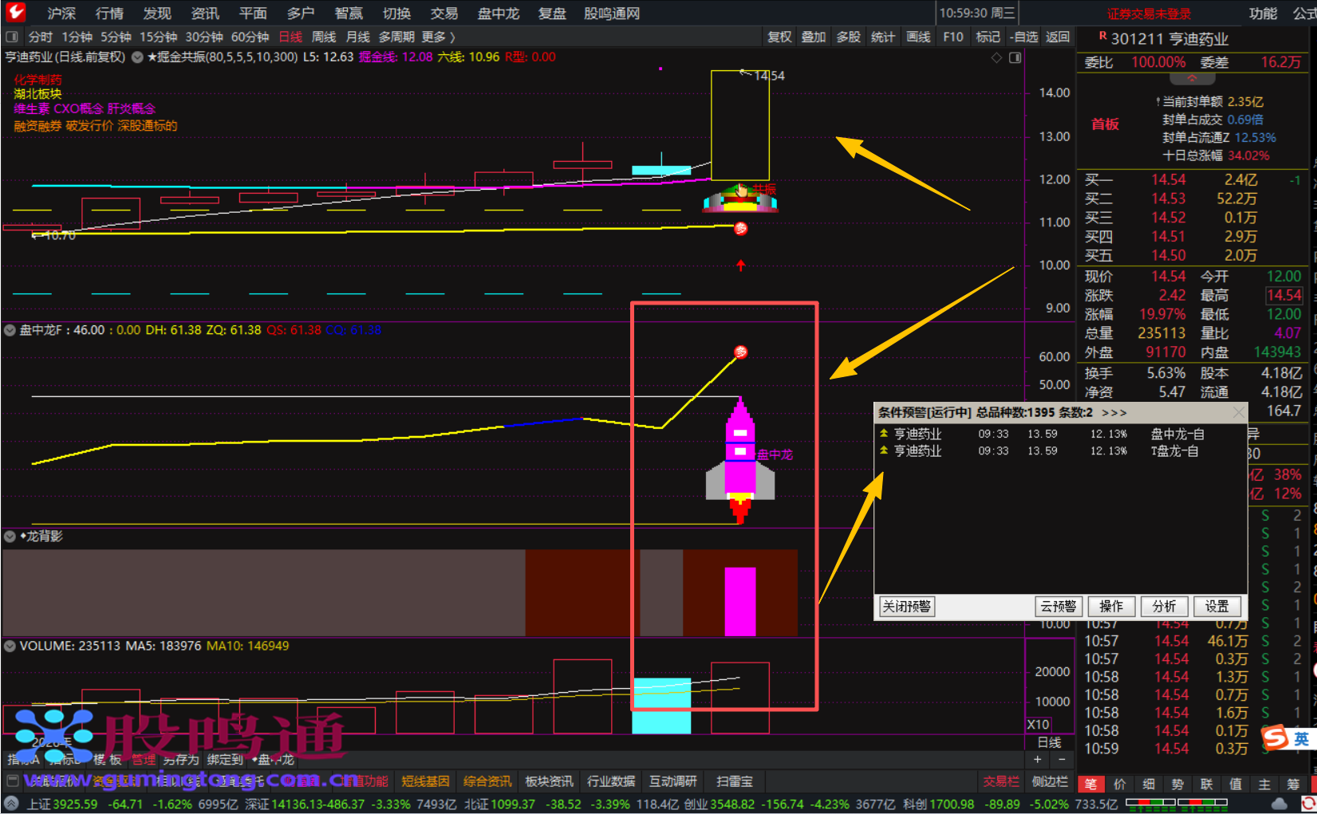Screen dimensions: 1317x814
Task: Open the 短线基因 tab
Action: (425, 781)
